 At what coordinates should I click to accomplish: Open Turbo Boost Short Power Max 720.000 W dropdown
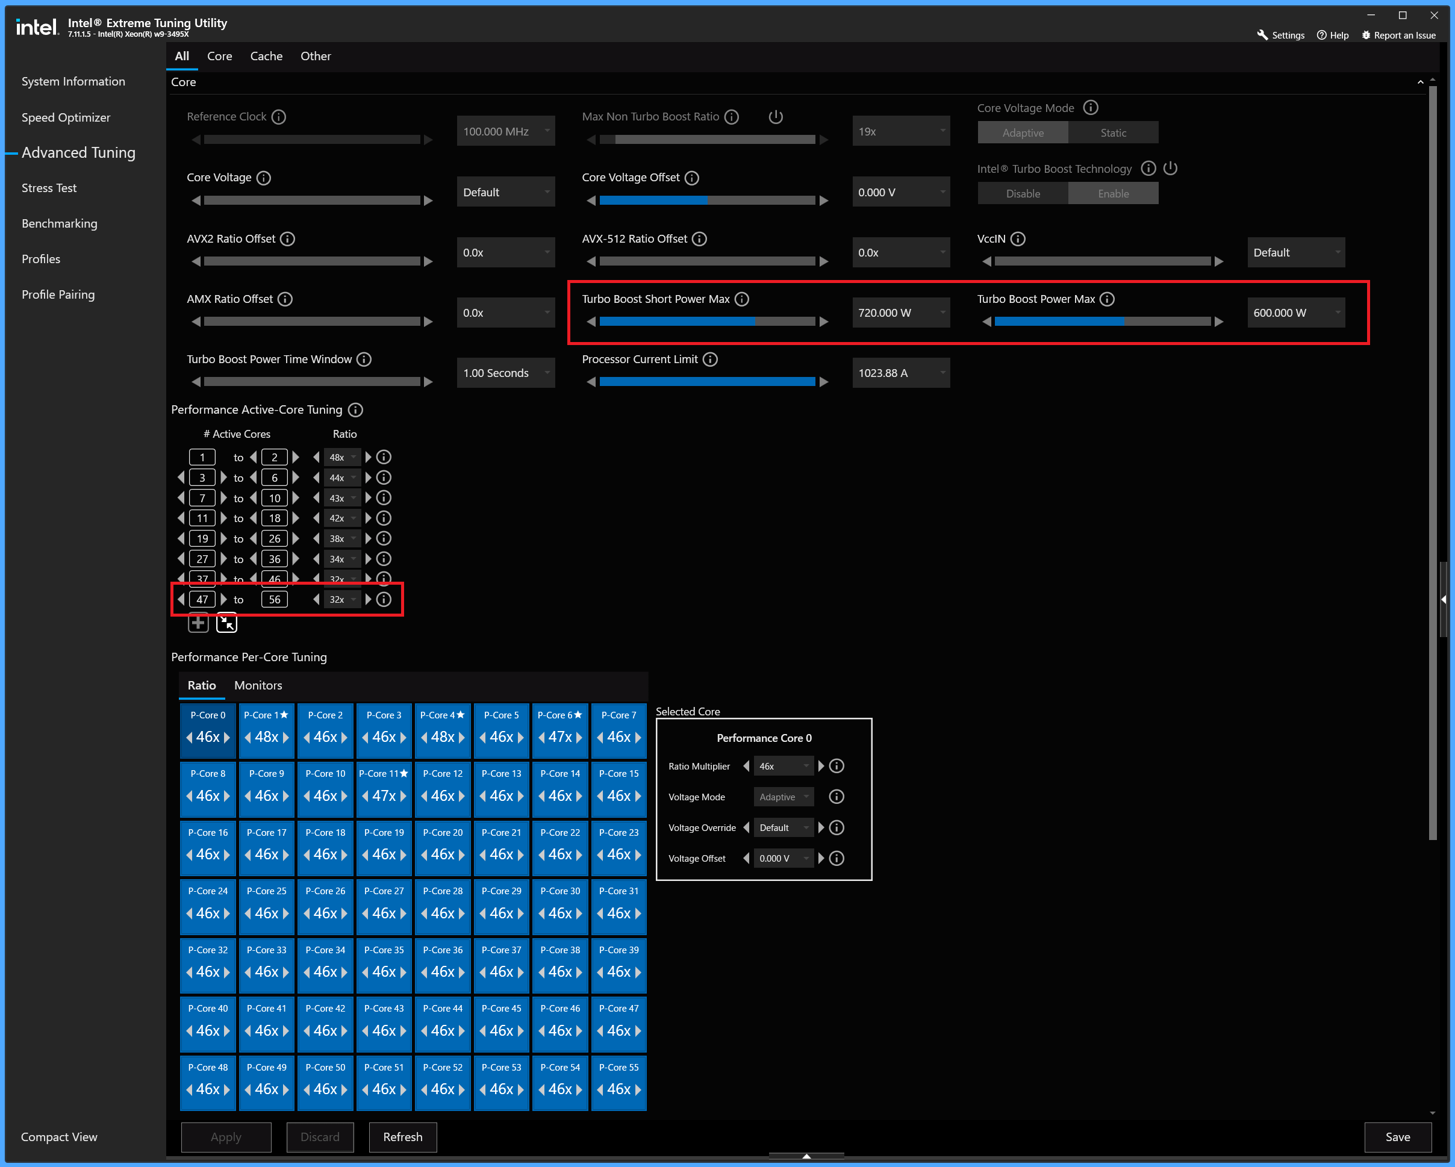pyautogui.click(x=901, y=313)
